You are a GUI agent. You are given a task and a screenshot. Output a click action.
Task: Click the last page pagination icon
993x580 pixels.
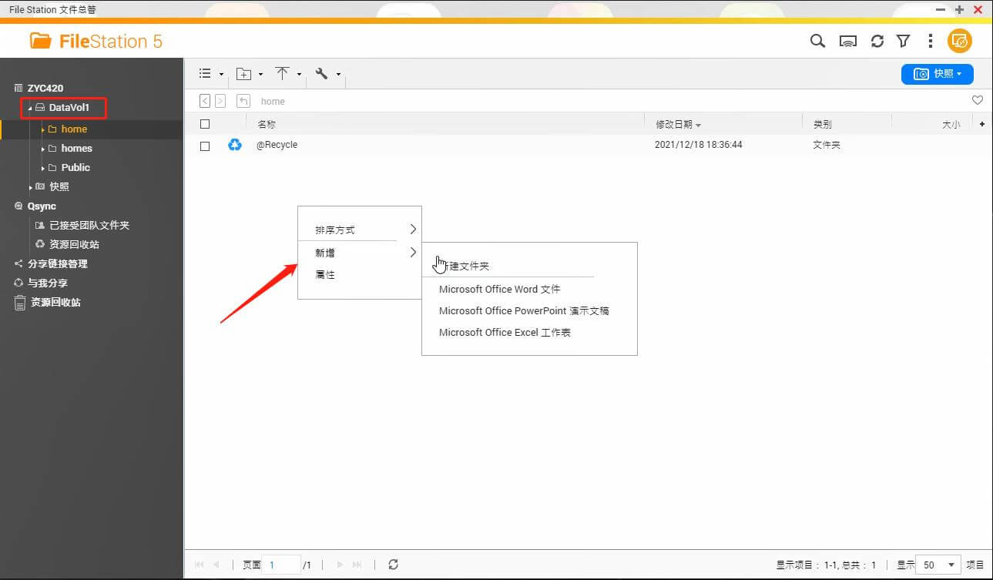[356, 565]
